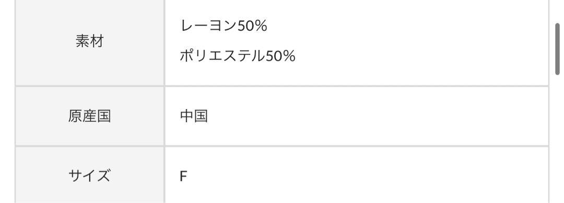
Task: Click the 素材 label cell
Action: coord(90,42)
